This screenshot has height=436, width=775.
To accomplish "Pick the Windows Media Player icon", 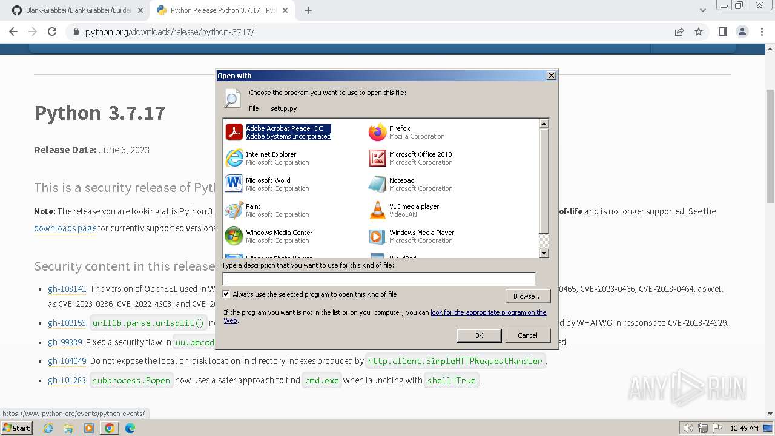I will (x=377, y=236).
